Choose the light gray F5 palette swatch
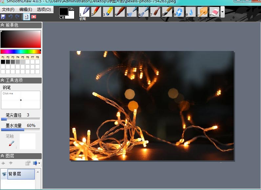 coord(23,62)
